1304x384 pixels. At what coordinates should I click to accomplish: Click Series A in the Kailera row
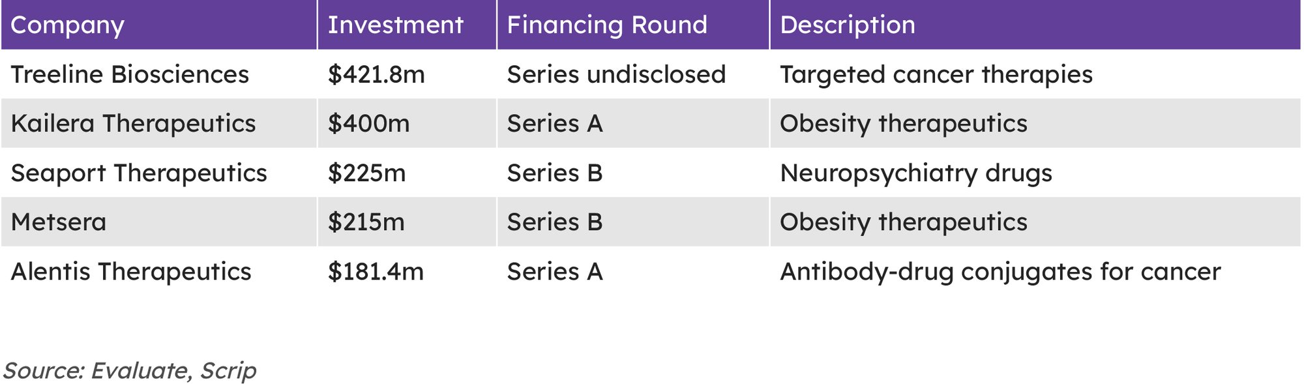pos(555,123)
